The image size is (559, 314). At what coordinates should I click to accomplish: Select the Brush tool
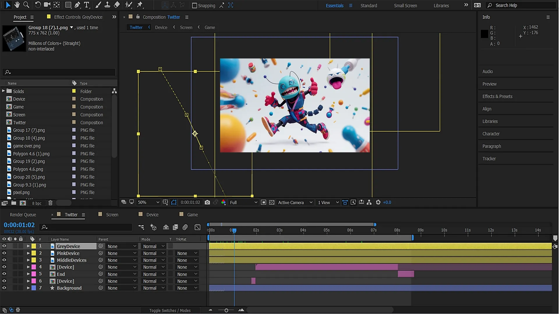tap(98, 5)
